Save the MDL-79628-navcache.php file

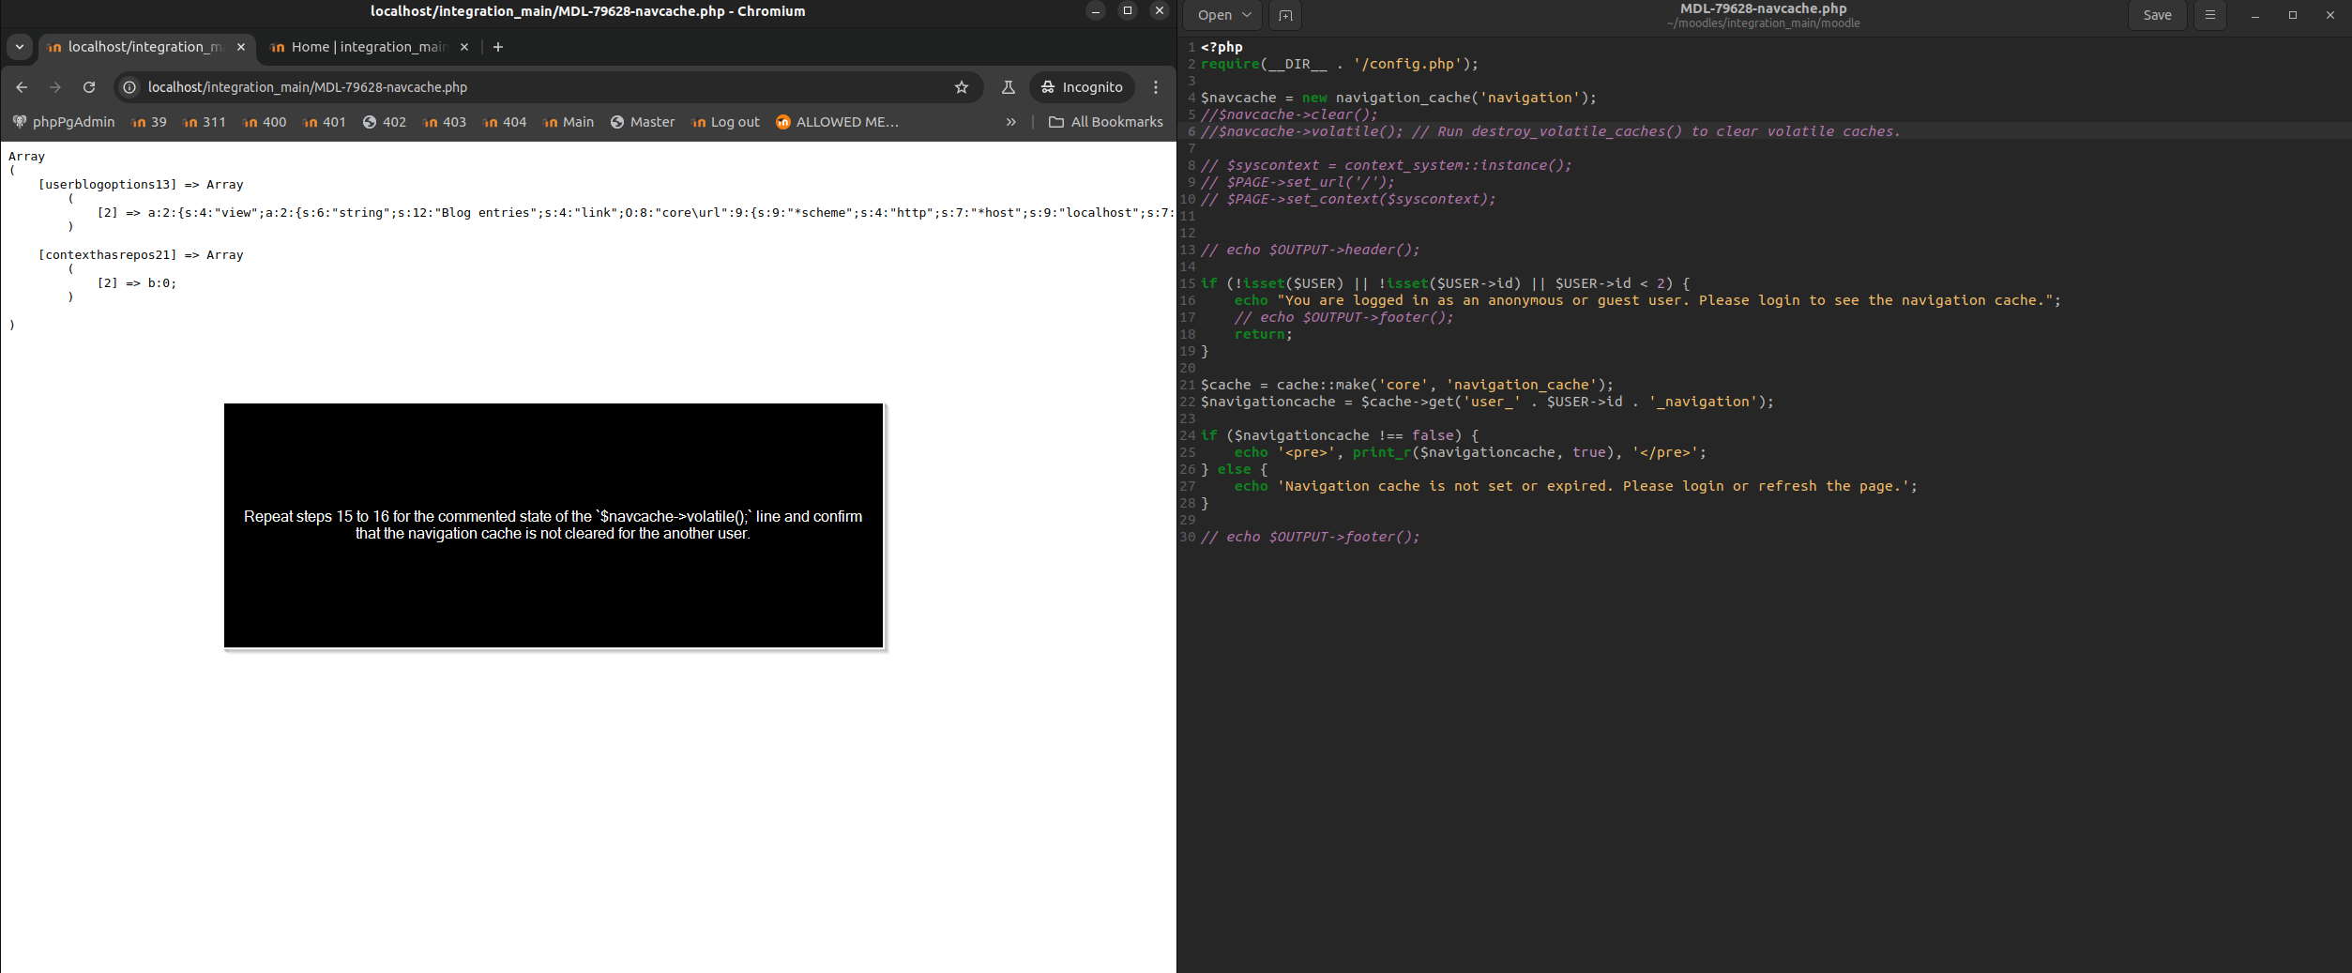[x=2157, y=15]
